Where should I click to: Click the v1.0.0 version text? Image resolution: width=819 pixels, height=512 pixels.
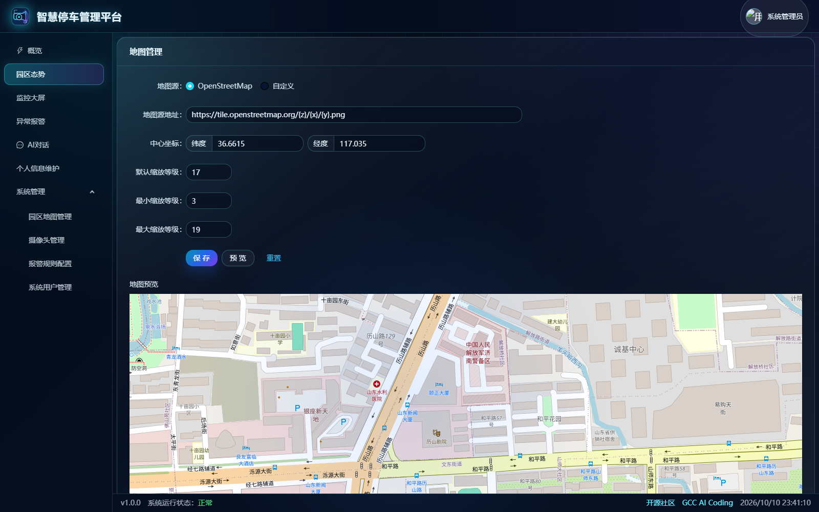[x=131, y=503]
